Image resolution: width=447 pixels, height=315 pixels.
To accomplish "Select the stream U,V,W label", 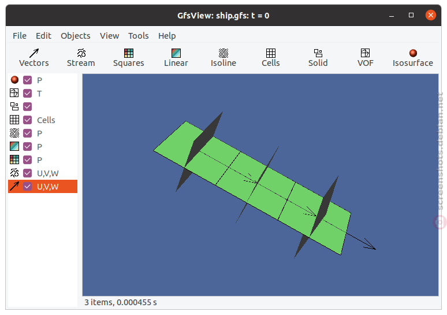I will point(47,173).
